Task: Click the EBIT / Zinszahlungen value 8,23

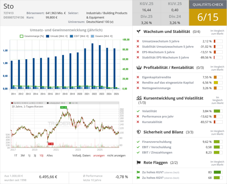Action: point(209,152)
